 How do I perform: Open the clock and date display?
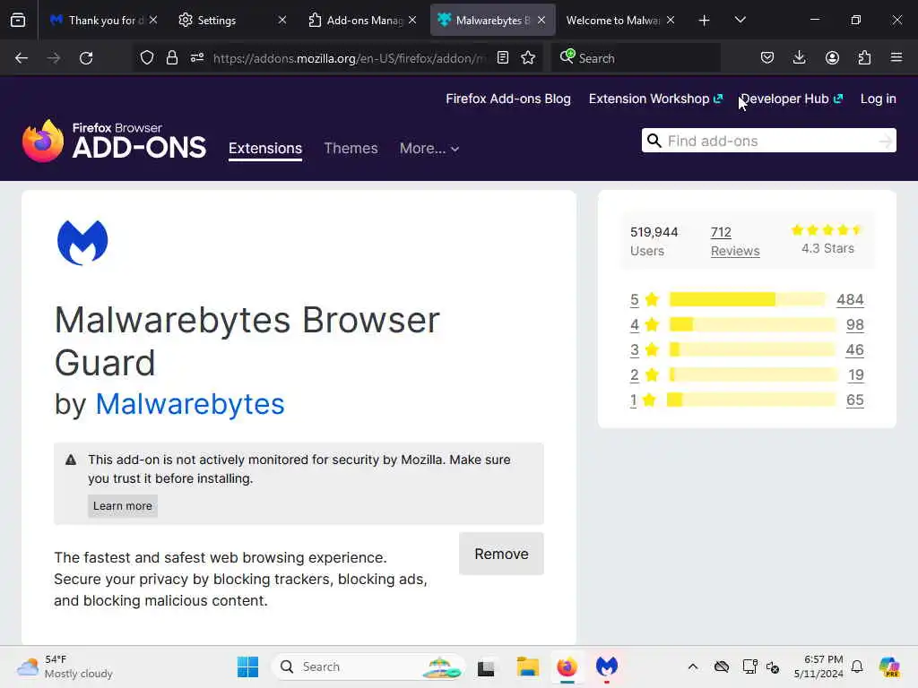pos(818,666)
